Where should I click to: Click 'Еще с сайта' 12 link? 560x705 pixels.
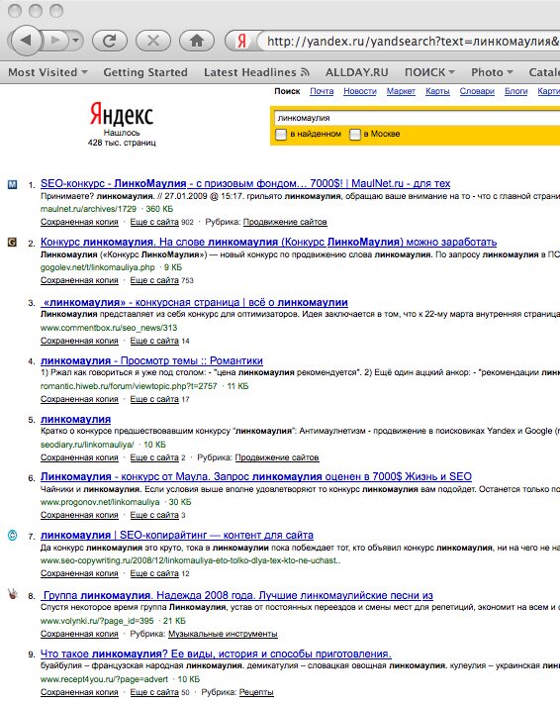(154, 573)
